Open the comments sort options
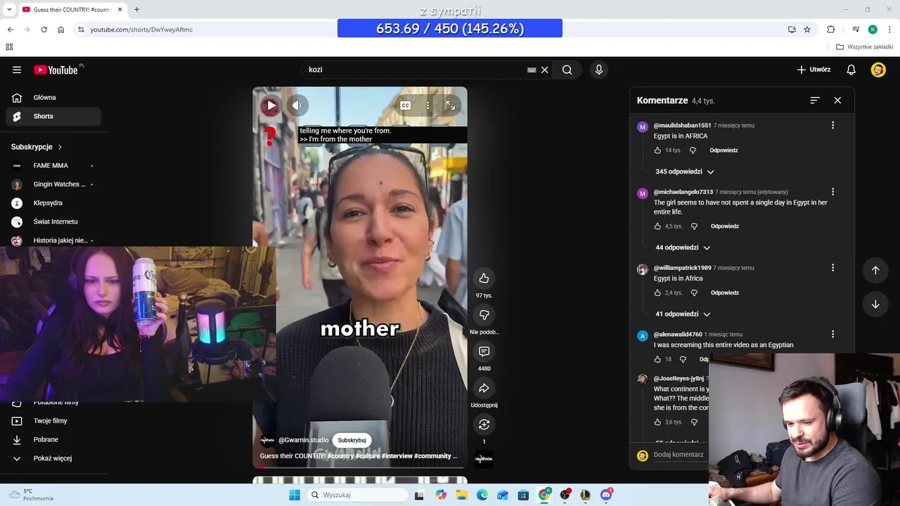The height and width of the screenshot is (506, 900). point(815,100)
